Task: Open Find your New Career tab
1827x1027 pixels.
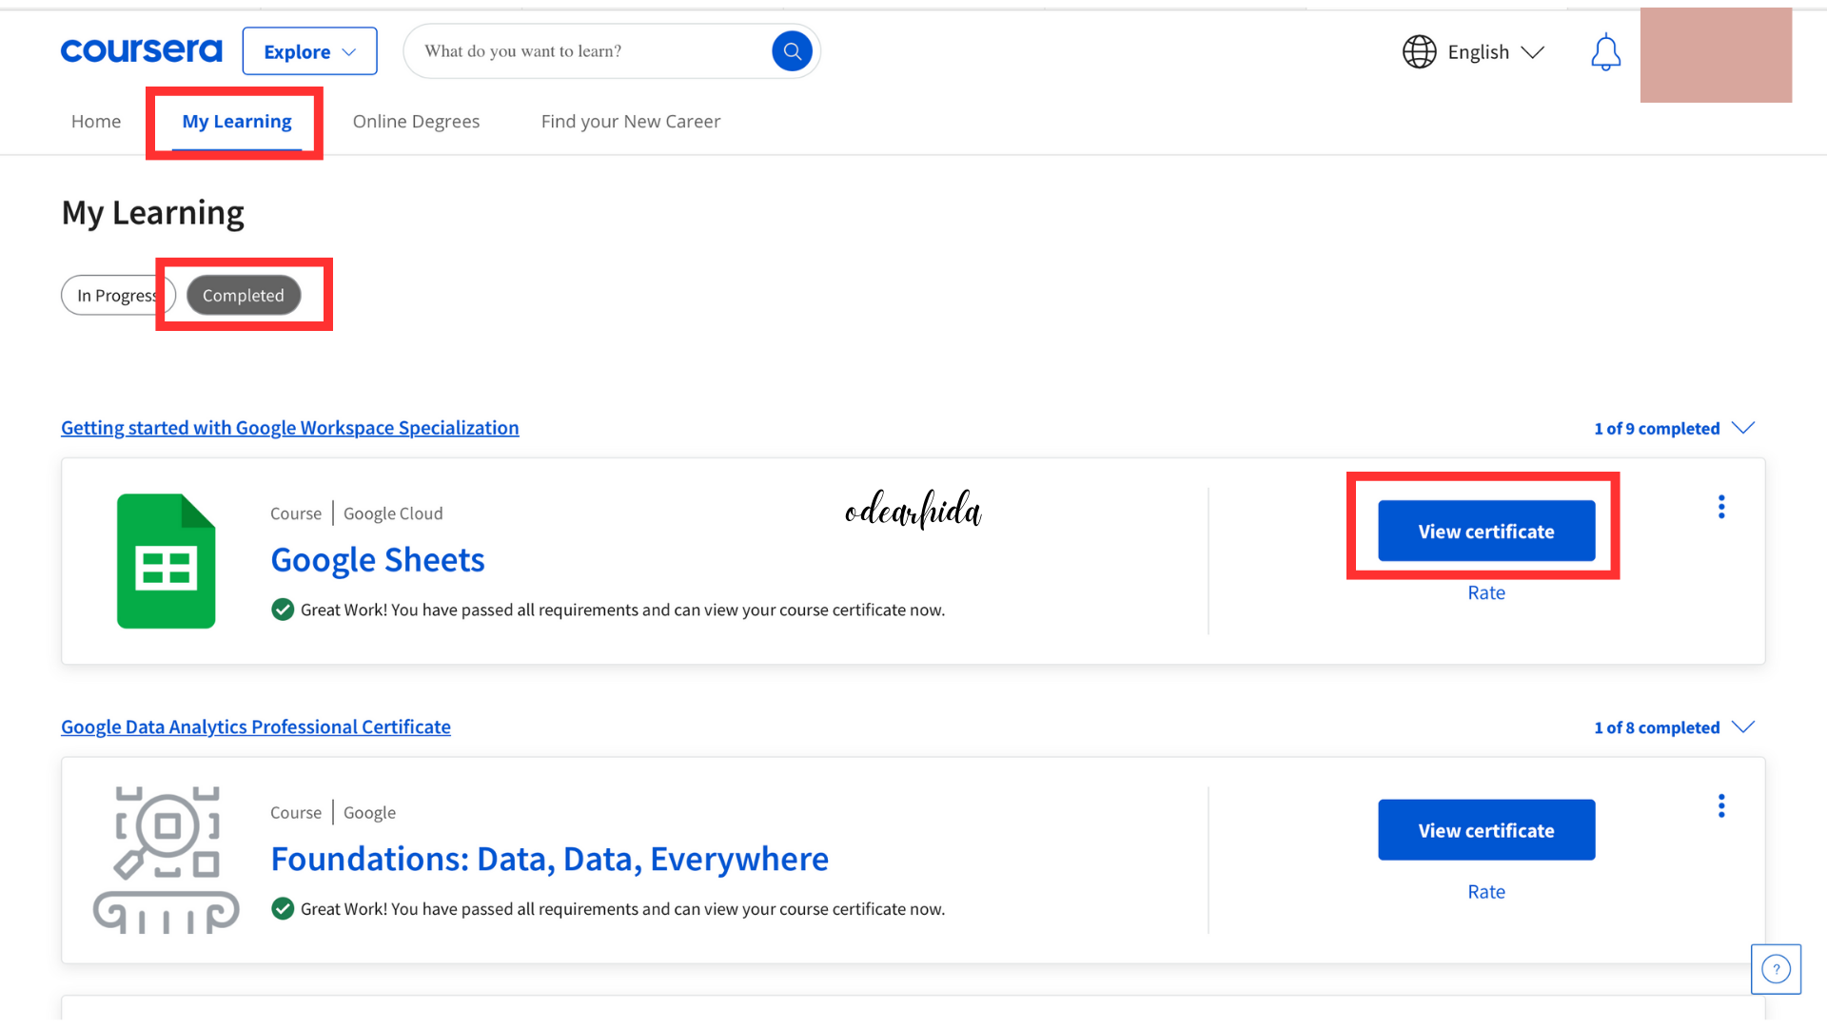Action: 631,122
